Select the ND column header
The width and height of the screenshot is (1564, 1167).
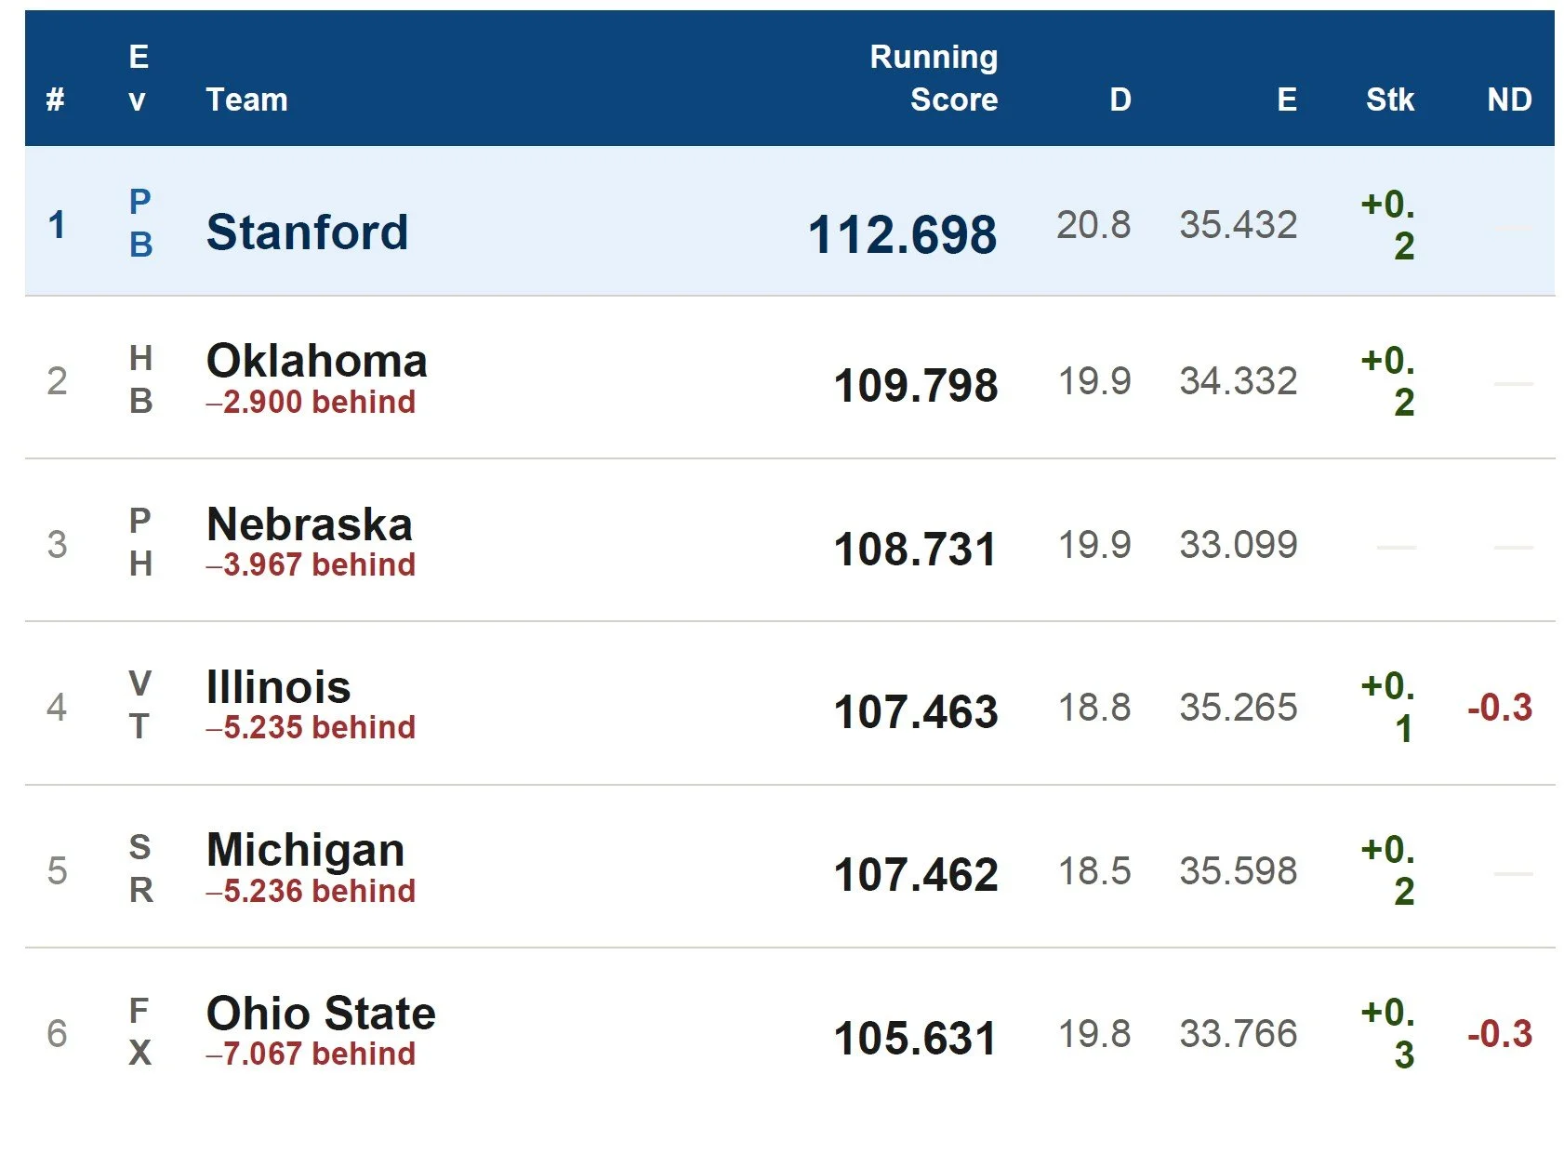coord(1509,99)
